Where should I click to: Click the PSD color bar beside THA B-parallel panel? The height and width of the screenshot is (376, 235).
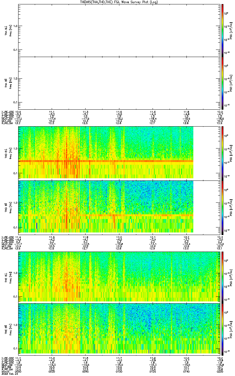[222, 83]
